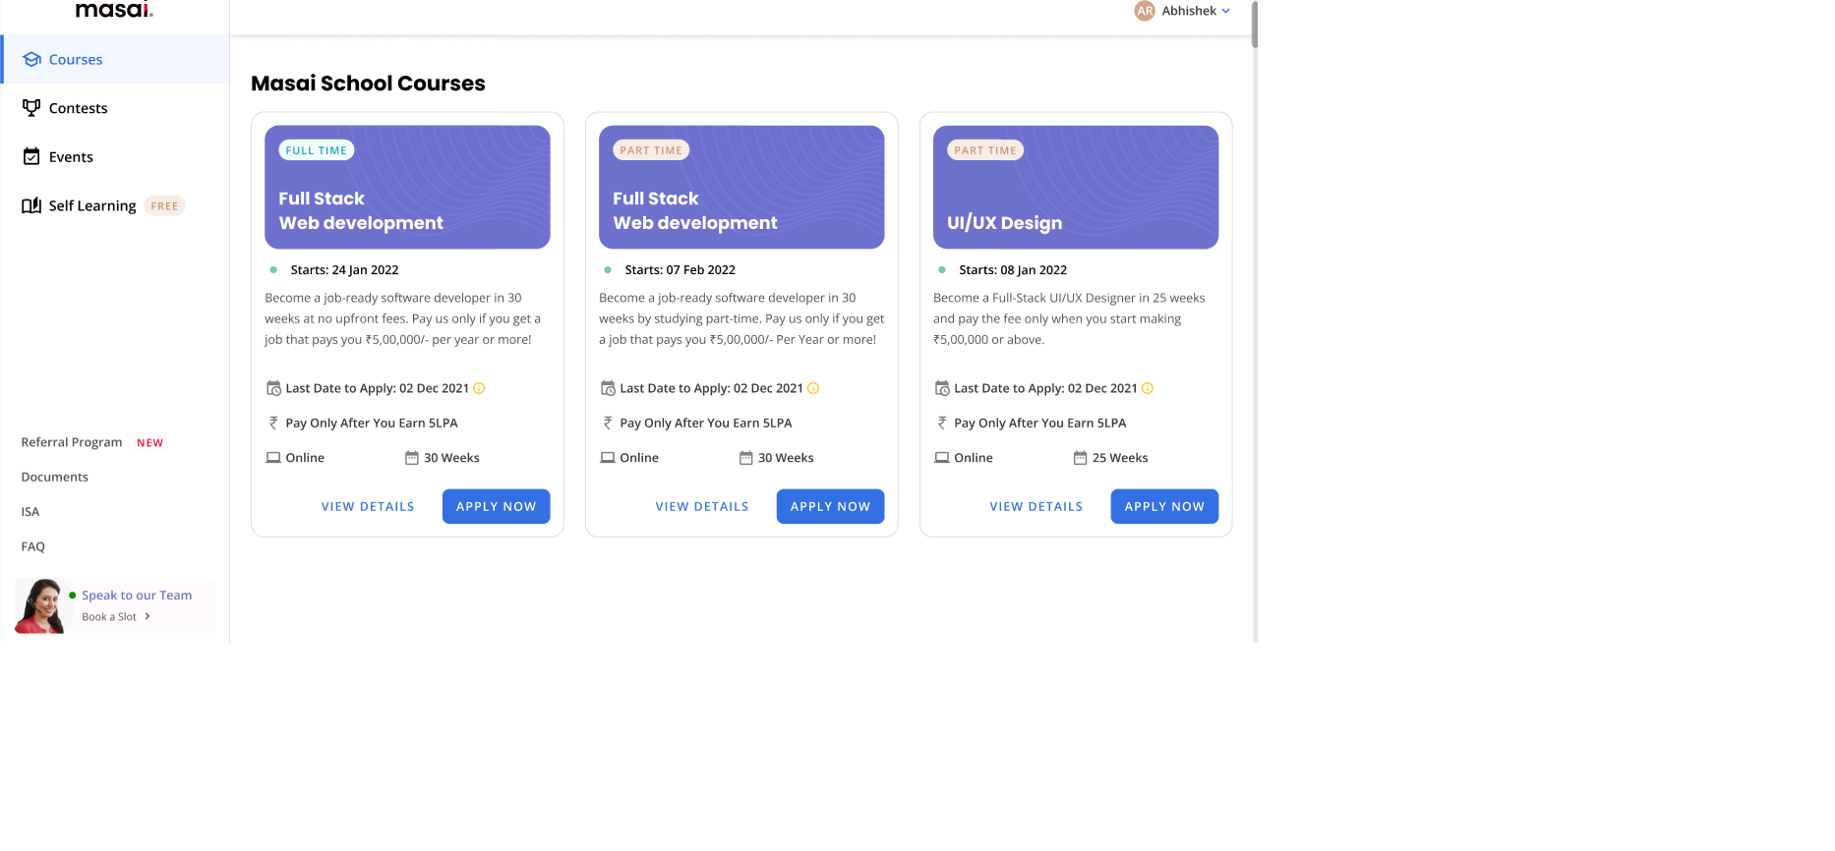Screen dimensions: 1835x851
Task: Click the AR user avatar icon
Action: pyautogui.click(x=1145, y=11)
